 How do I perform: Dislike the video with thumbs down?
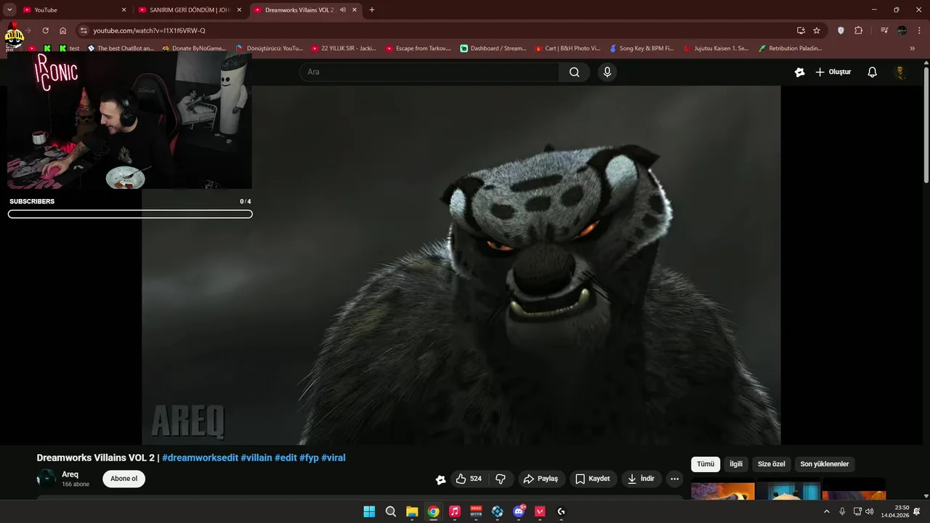click(501, 479)
